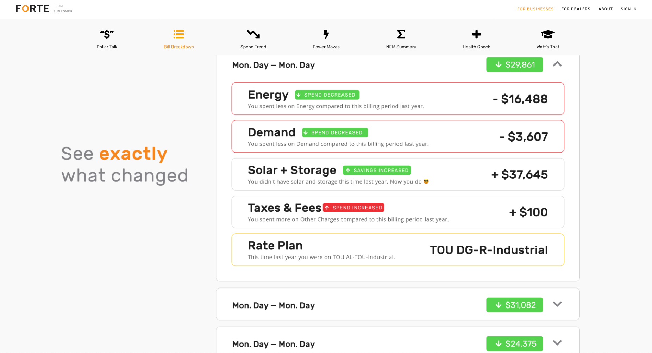Collapse the first billing period with up chevron
The image size is (652, 353).
point(557,64)
